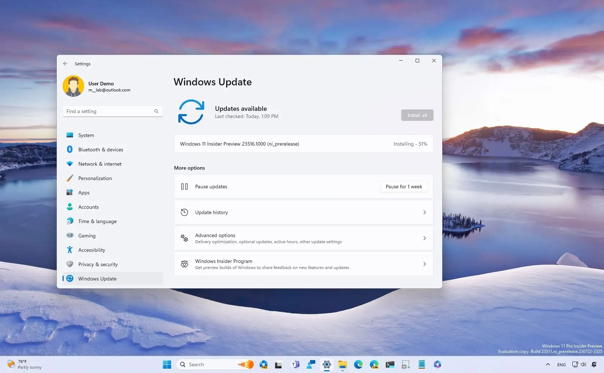Open the System settings section
The height and width of the screenshot is (373, 604).
pyautogui.click(x=86, y=135)
